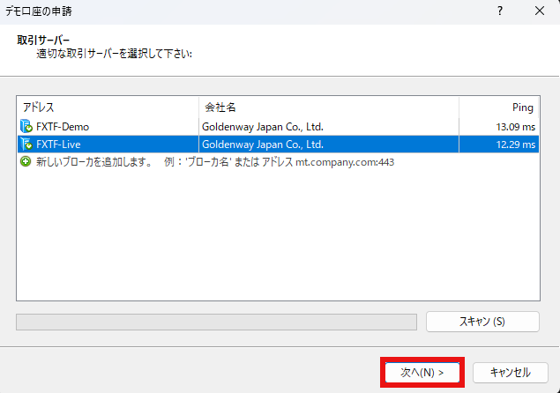The width and height of the screenshot is (560, 393).
Task: Click the 13.09 ms ping value
Action: (515, 127)
